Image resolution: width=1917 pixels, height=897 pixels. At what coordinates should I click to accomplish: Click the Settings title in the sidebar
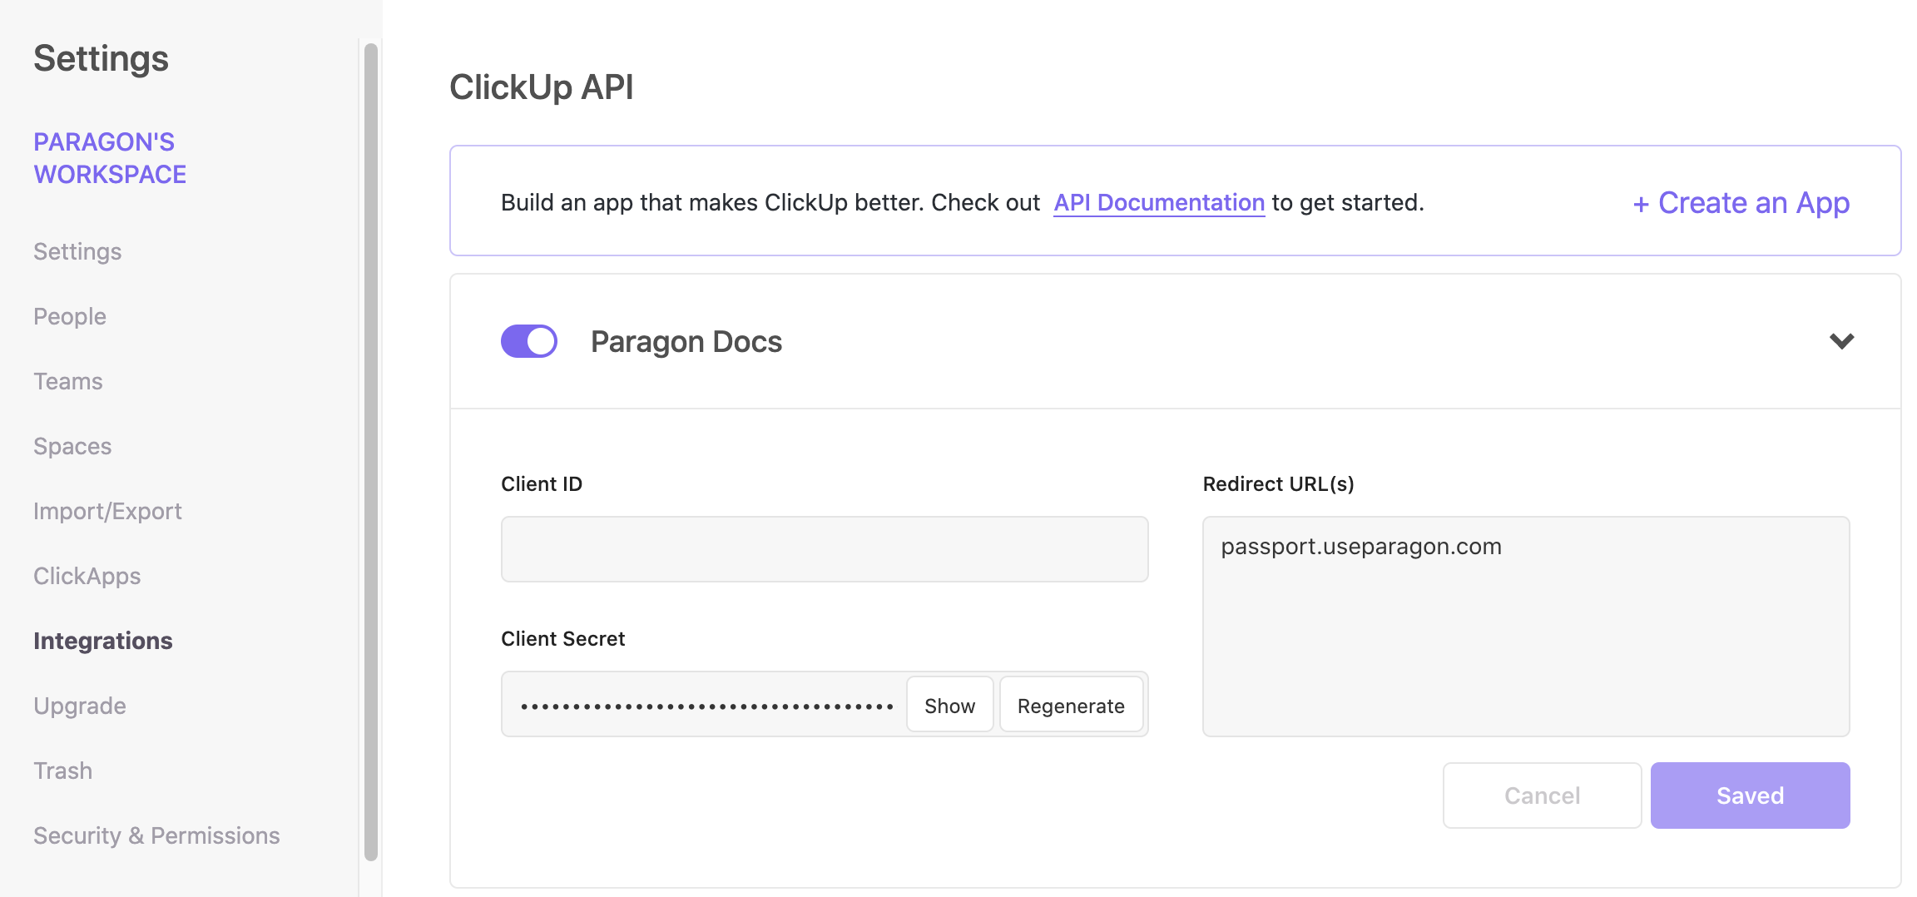coord(101,58)
